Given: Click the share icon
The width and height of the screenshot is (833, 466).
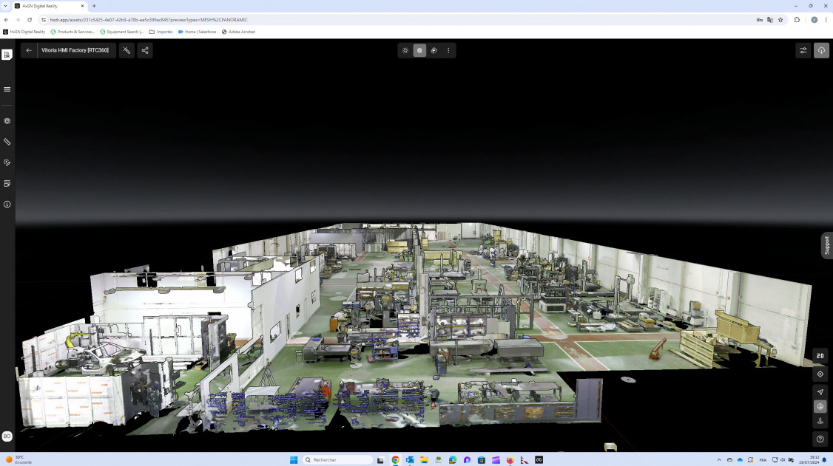Looking at the screenshot, I should [145, 50].
